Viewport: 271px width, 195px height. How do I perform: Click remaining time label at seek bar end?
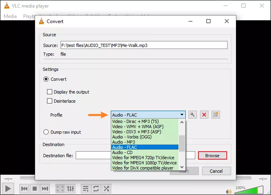[x=263, y=179]
